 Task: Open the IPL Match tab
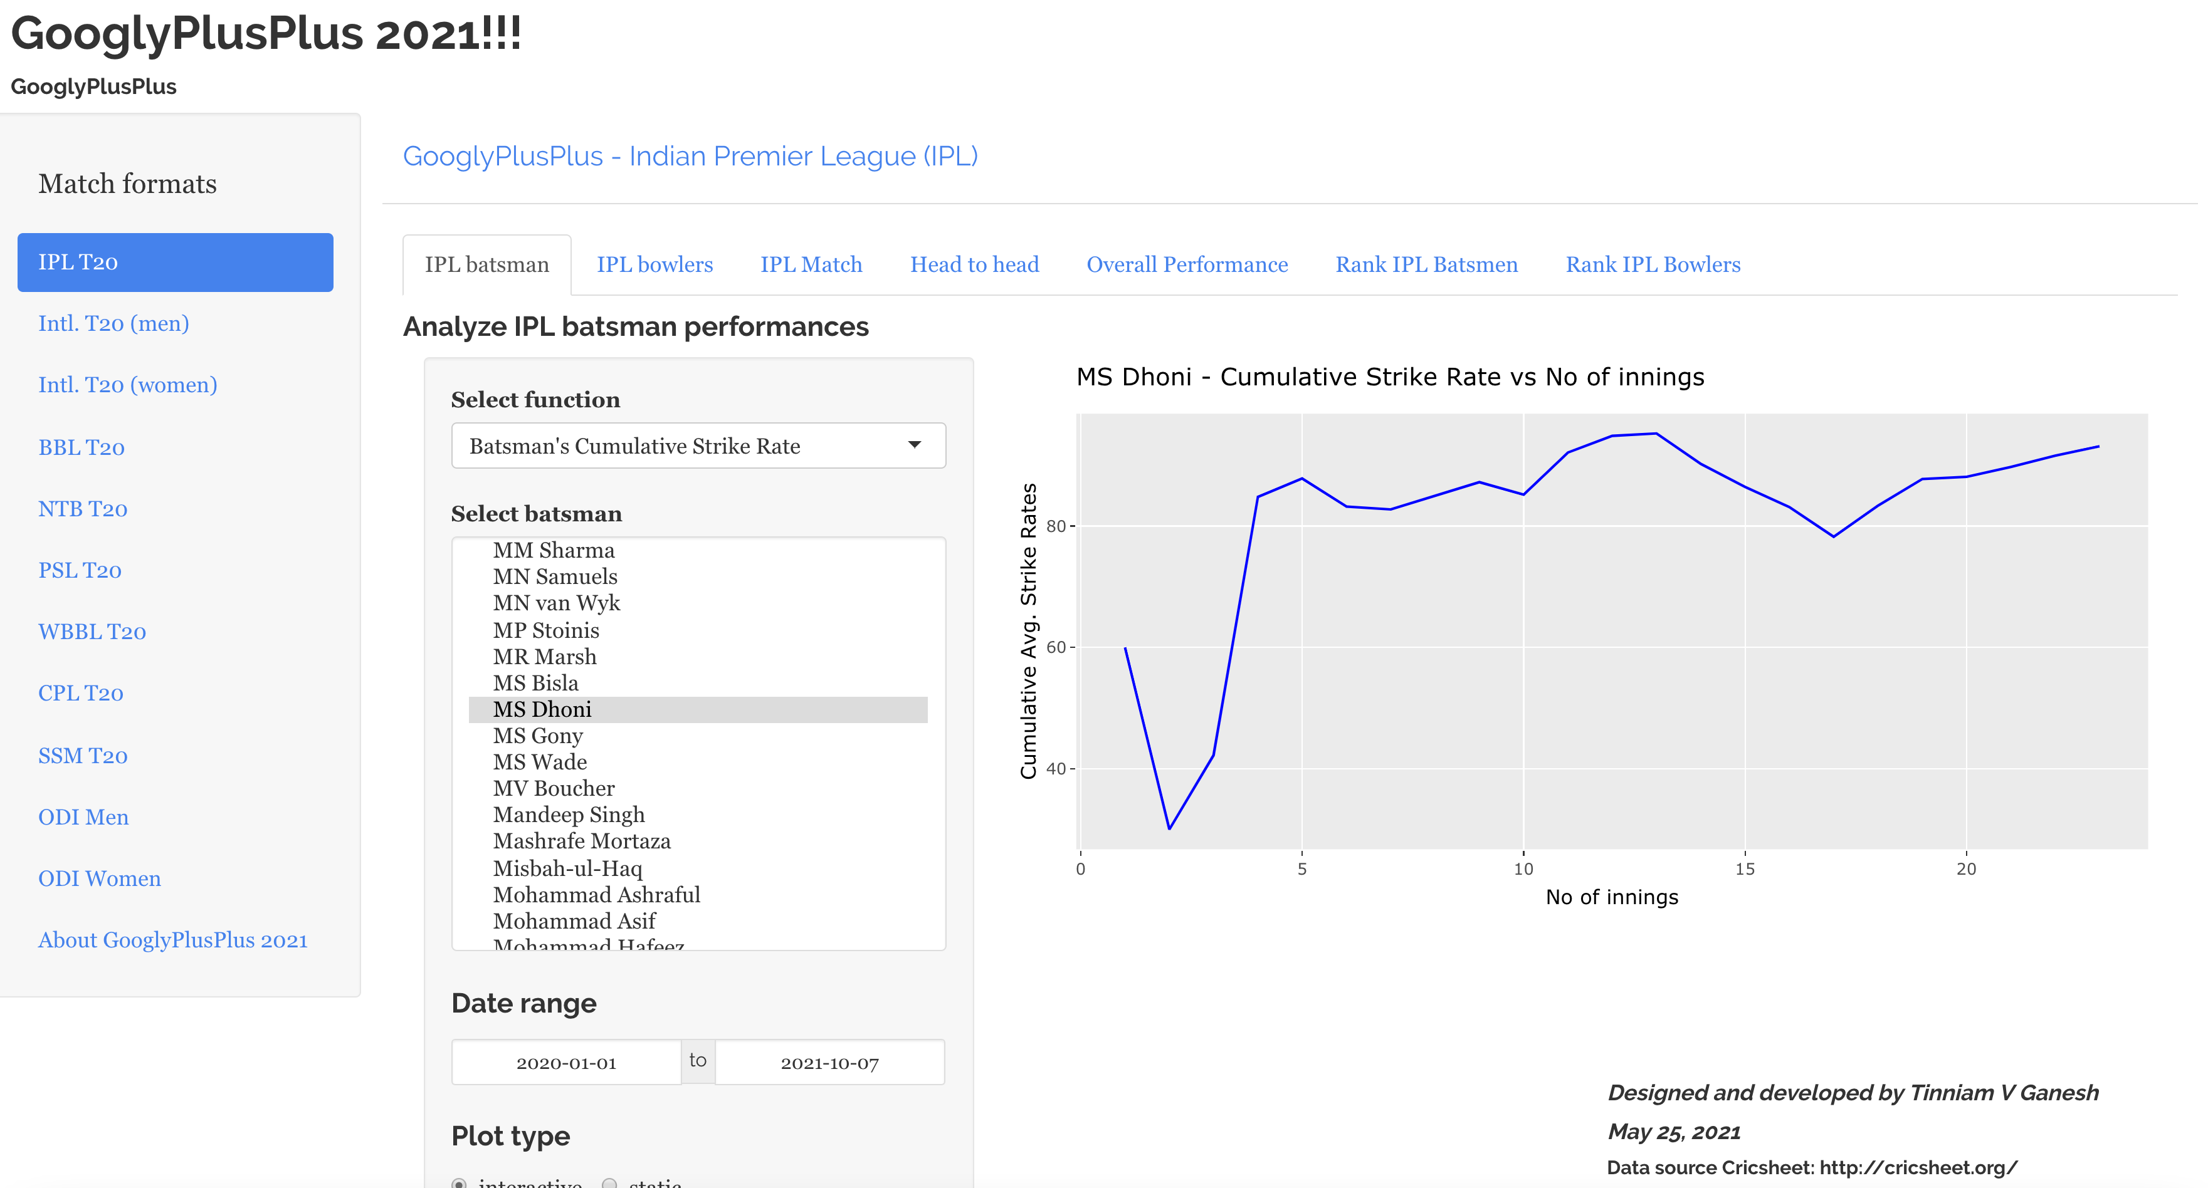click(810, 264)
